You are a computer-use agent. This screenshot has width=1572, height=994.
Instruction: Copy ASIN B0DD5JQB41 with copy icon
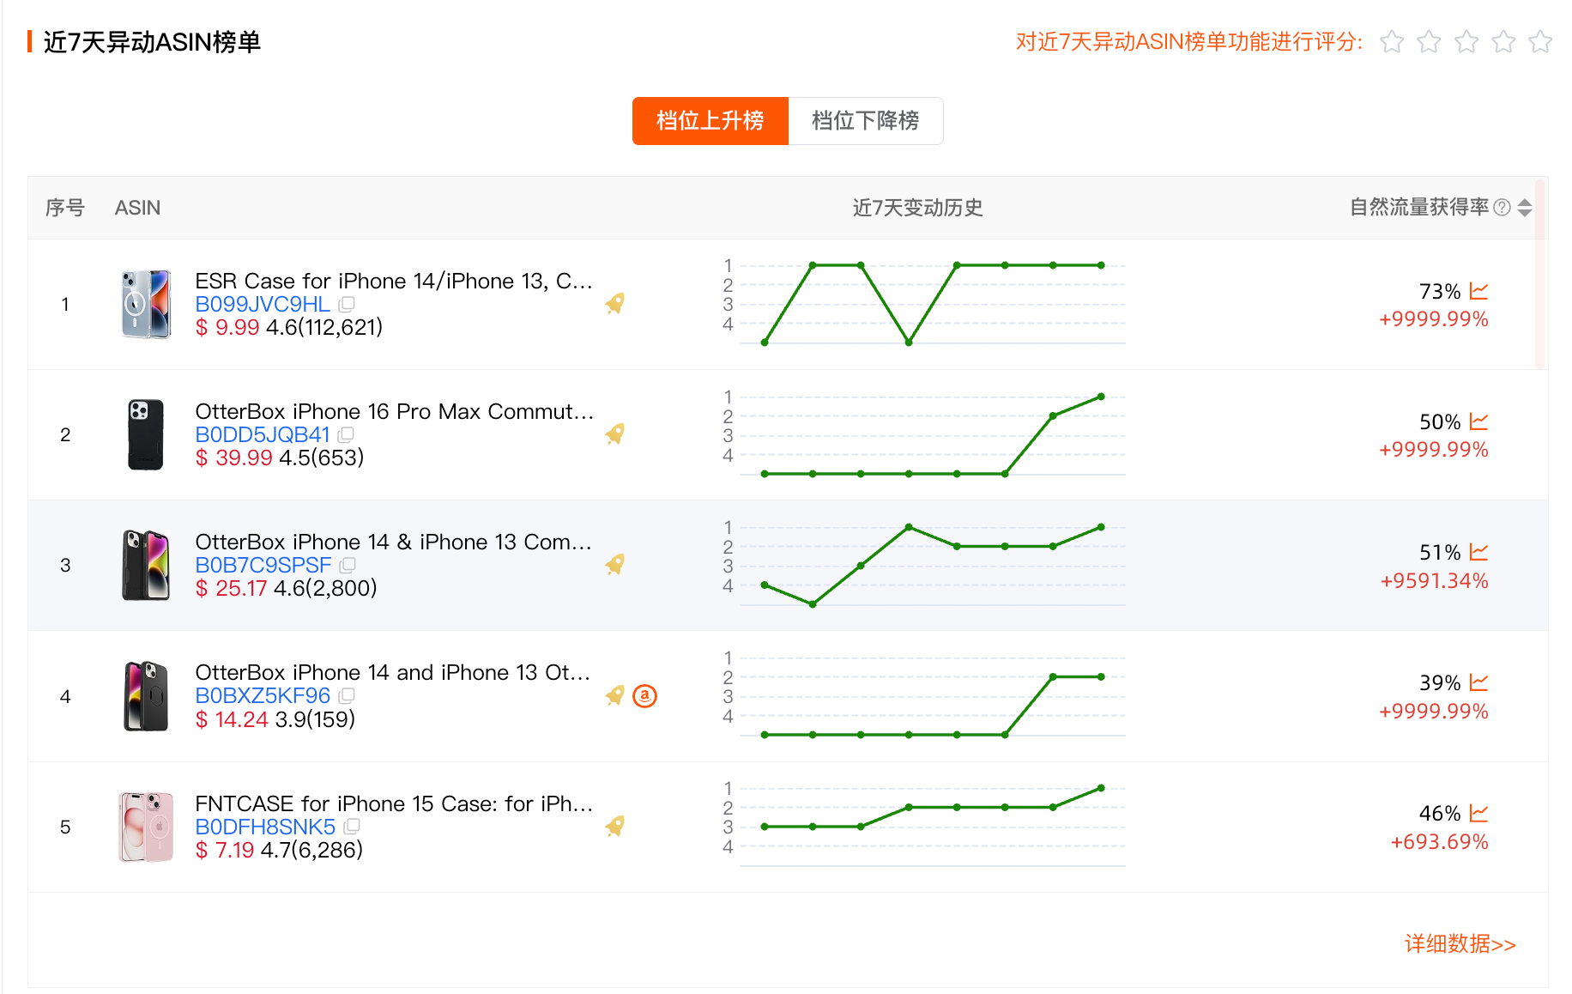(x=346, y=434)
